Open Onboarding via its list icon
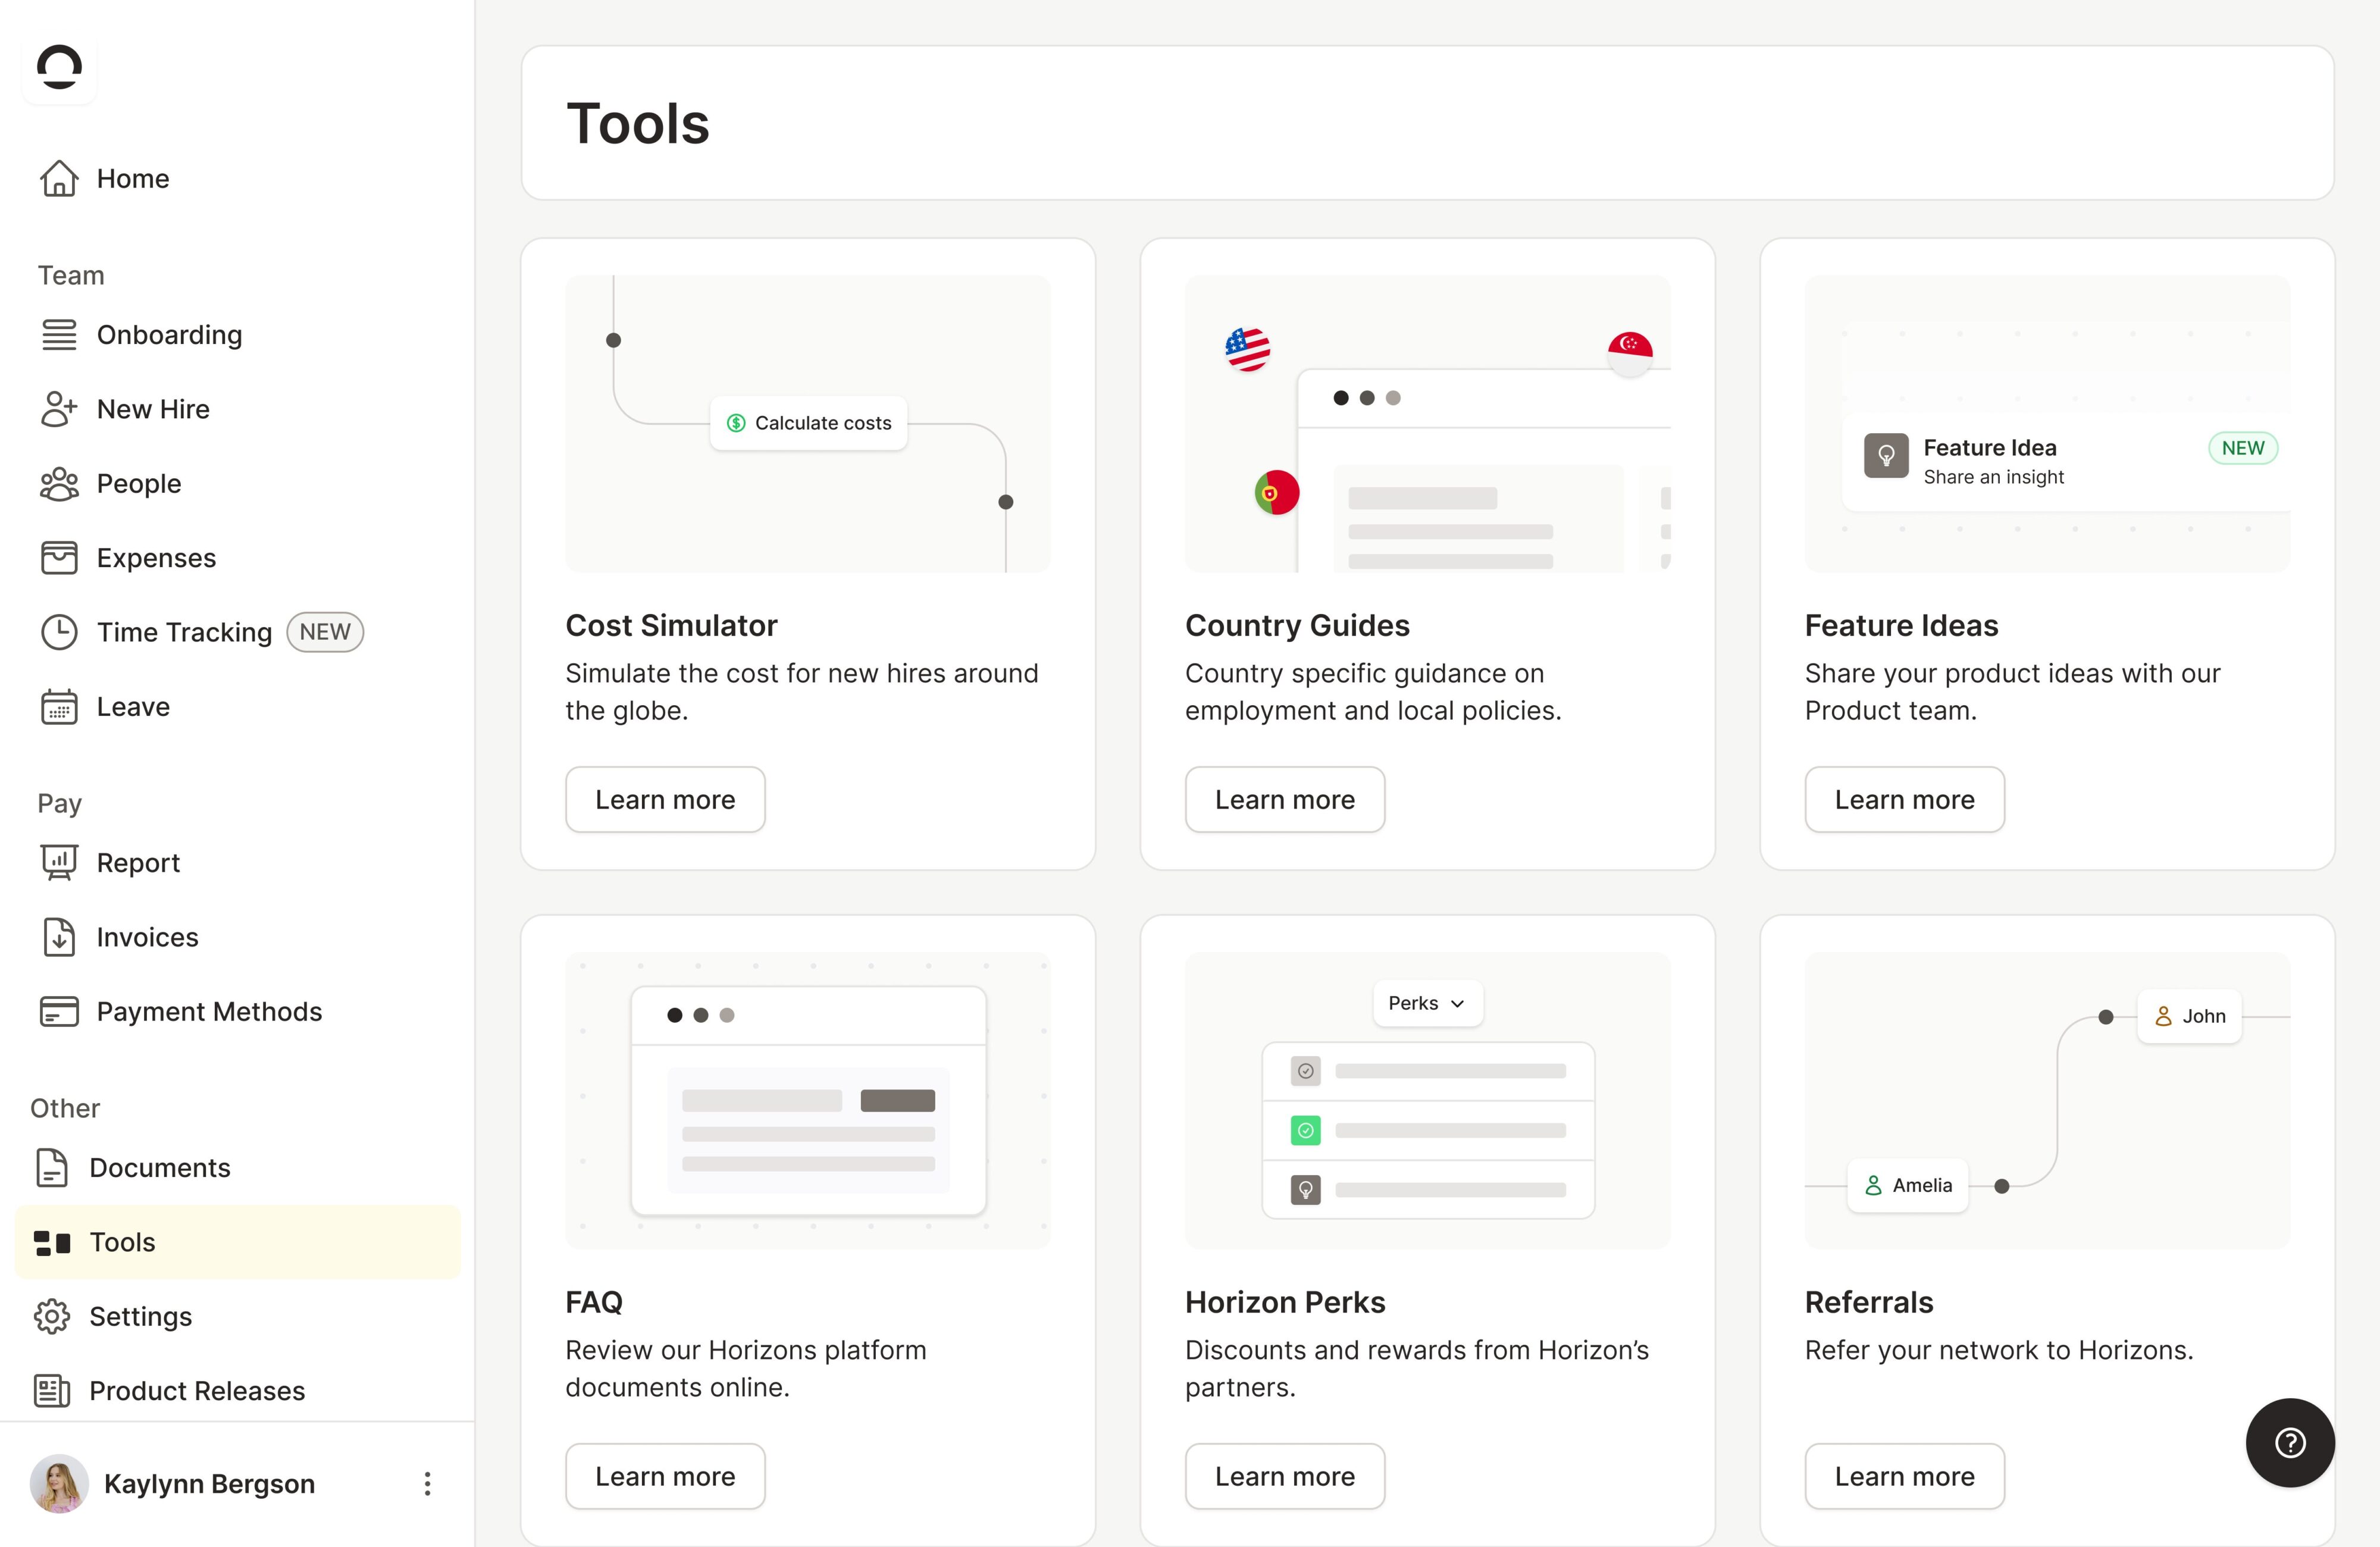Image resolution: width=2380 pixels, height=1547 pixels. click(59, 335)
